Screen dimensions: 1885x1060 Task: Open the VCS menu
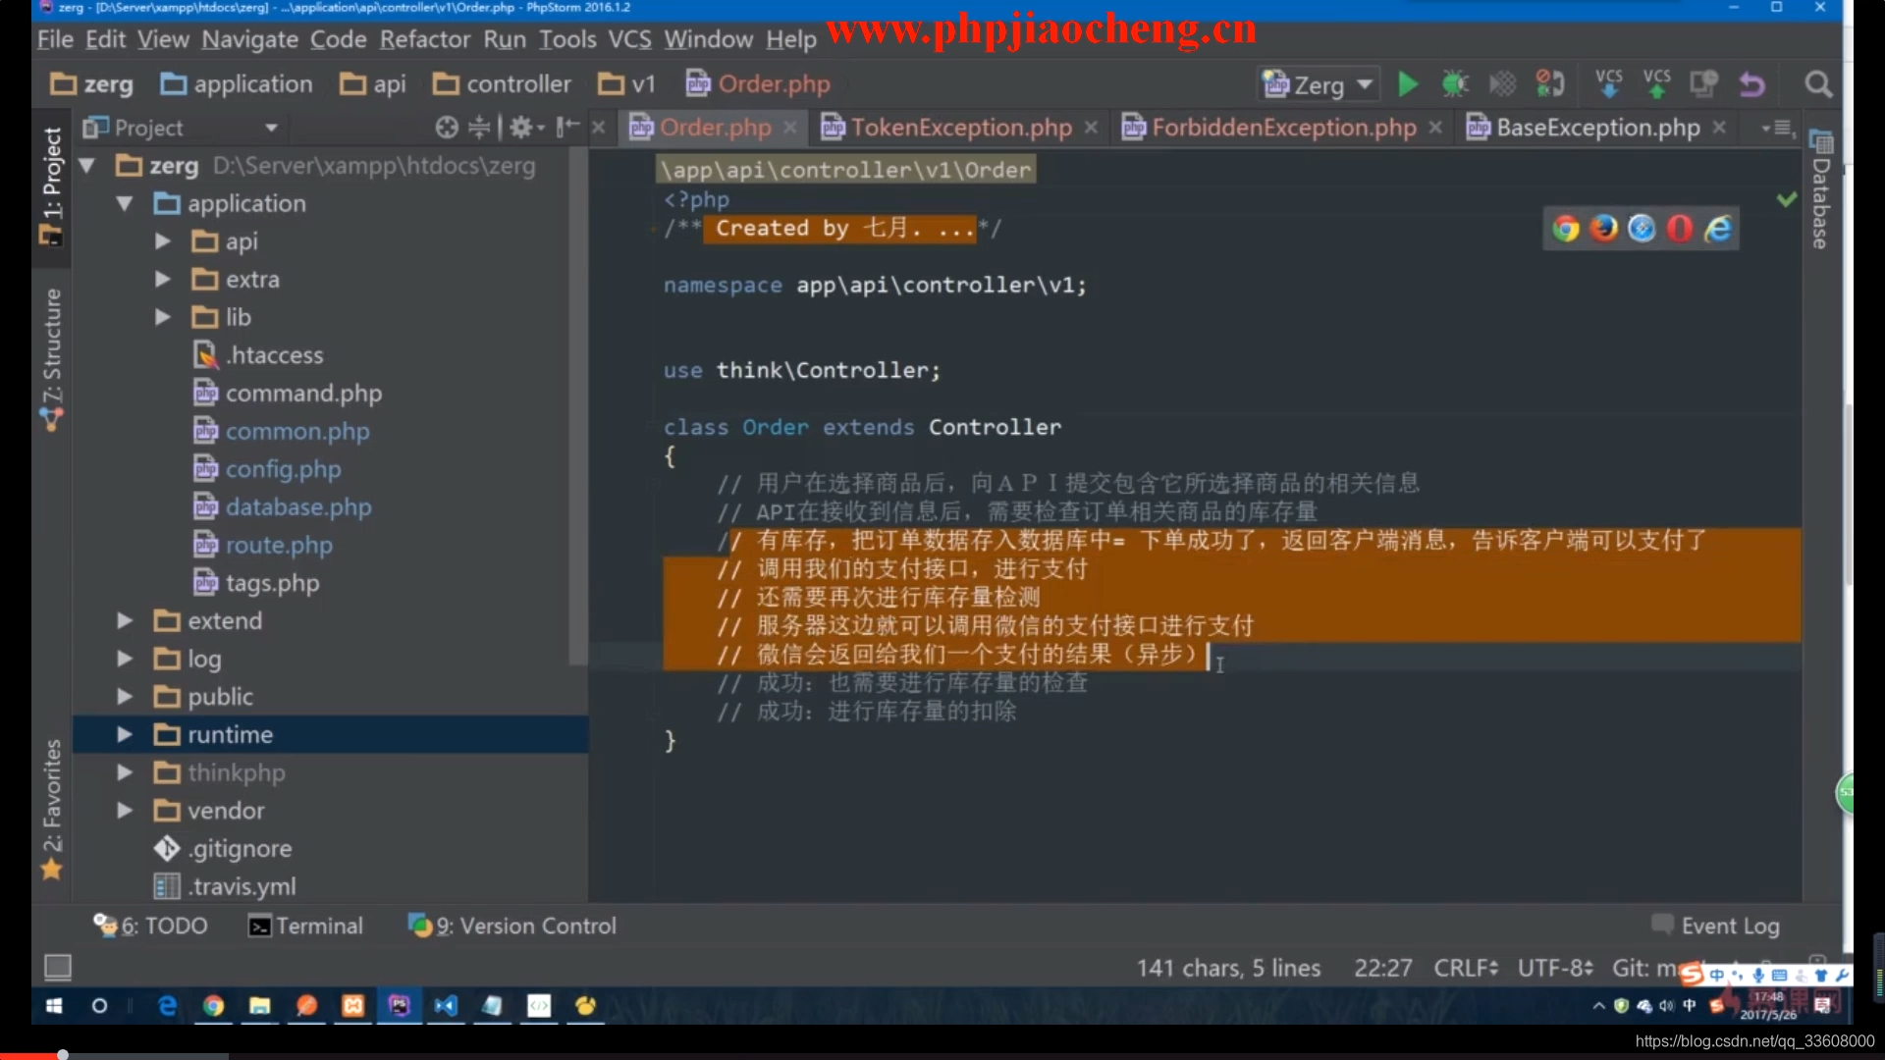point(629,39)
